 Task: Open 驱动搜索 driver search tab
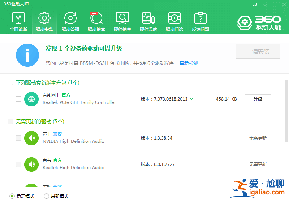coord(96,22)
